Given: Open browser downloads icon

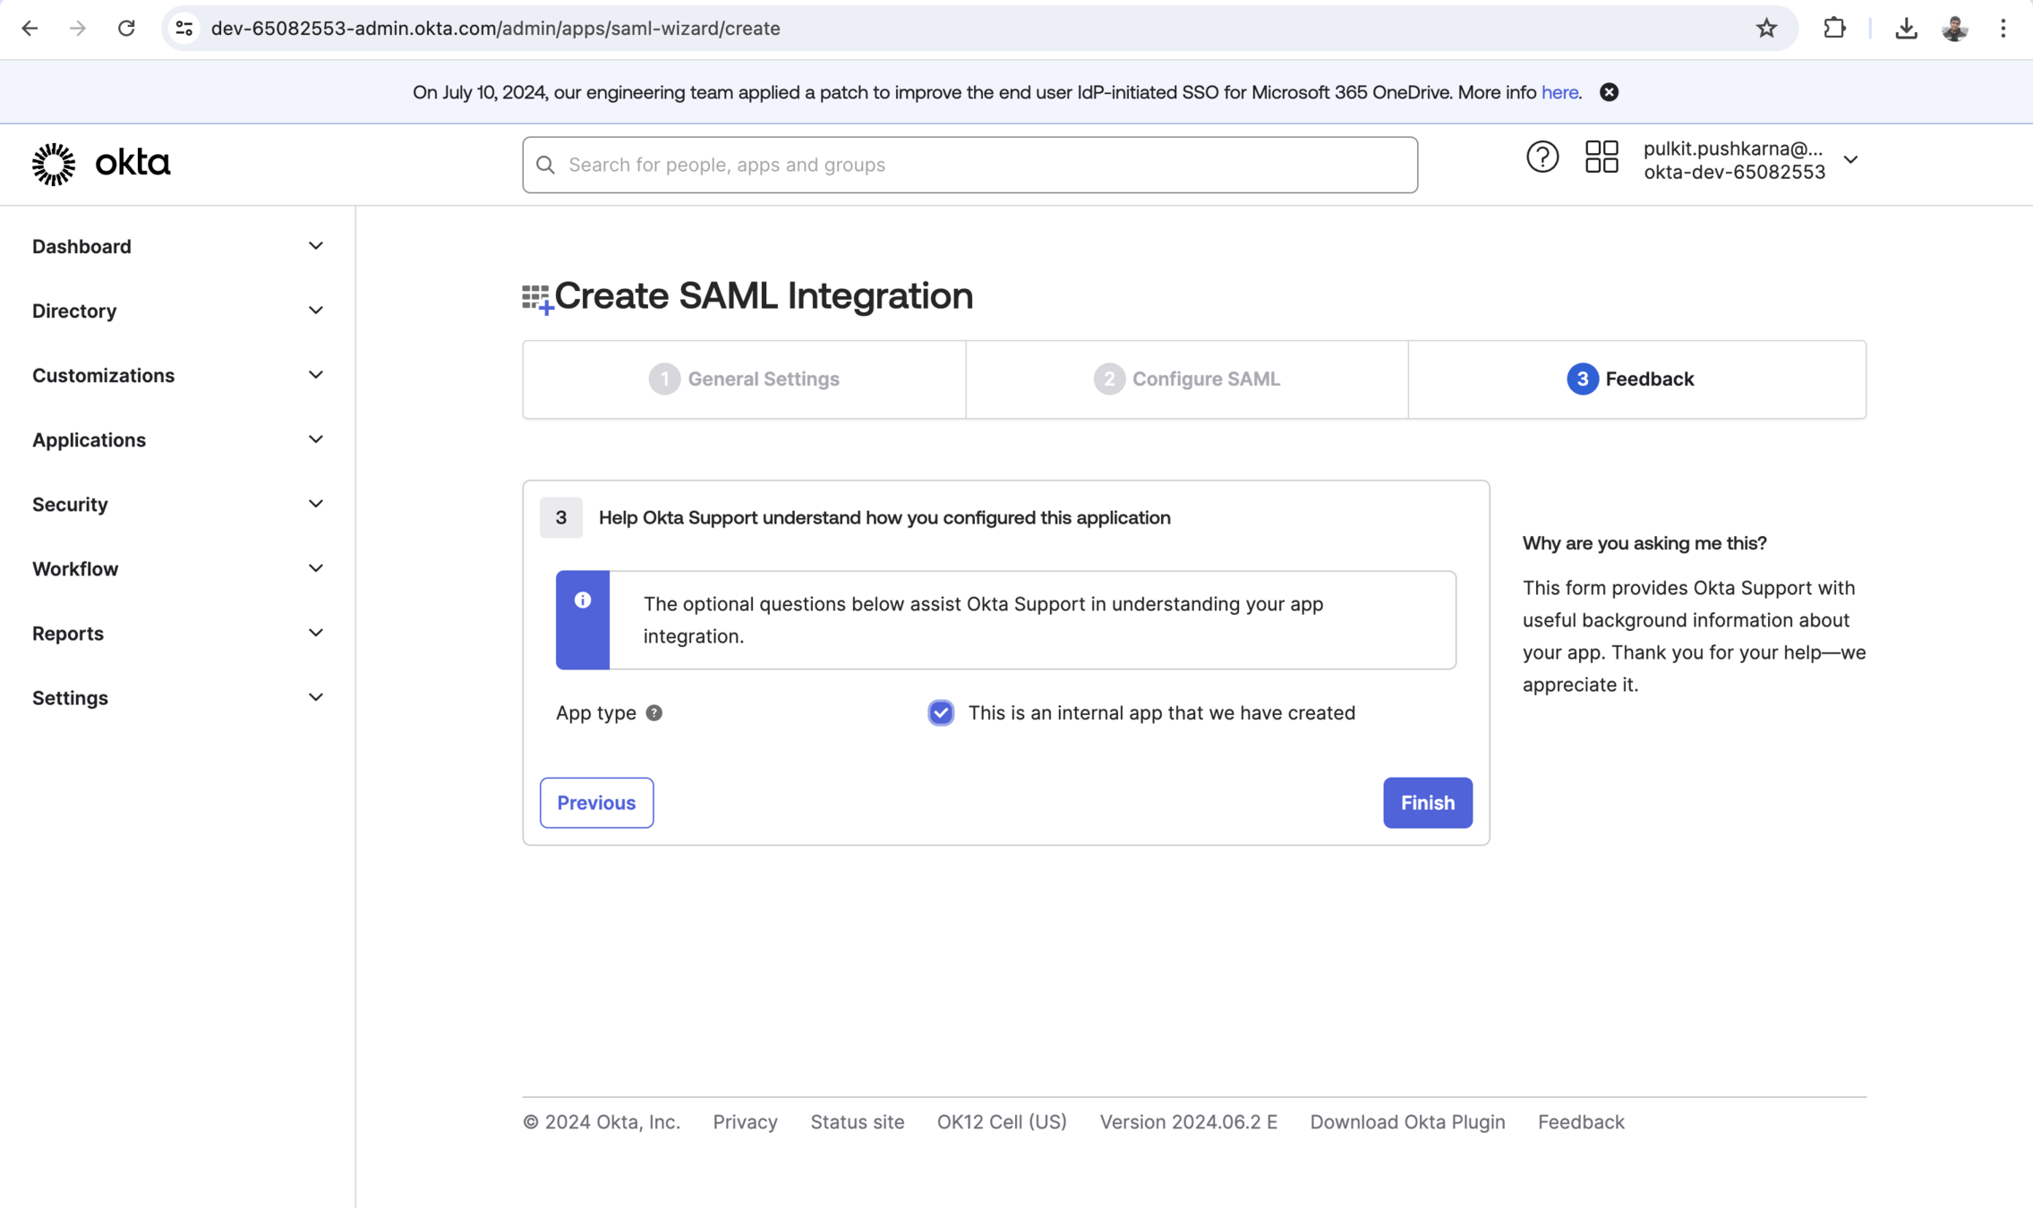Looking at the screenshot, I should (1906, 29).
